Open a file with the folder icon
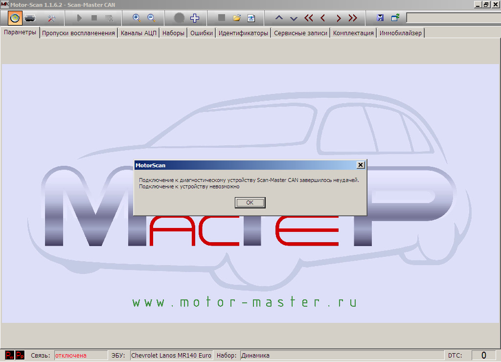 click(237, 18)
